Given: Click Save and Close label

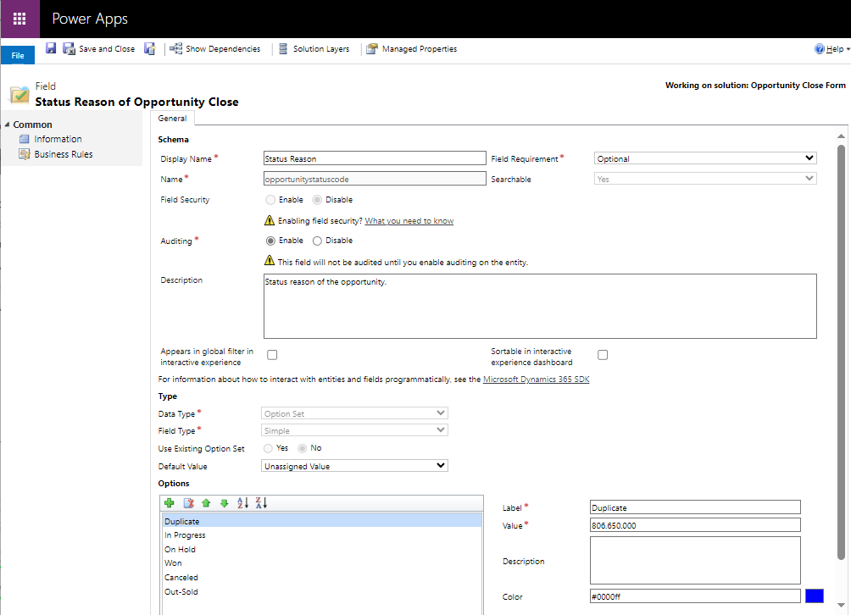Looking at the screenshot, I should 107,49.
